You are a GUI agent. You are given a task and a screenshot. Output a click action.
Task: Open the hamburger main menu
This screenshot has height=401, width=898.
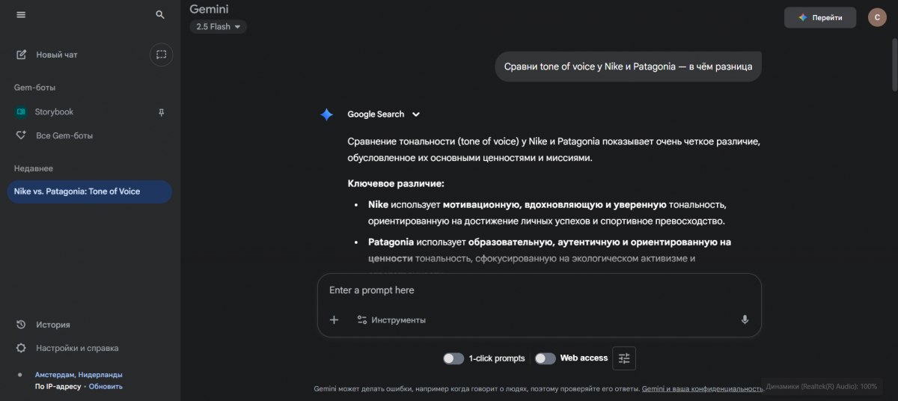point(21,14)
